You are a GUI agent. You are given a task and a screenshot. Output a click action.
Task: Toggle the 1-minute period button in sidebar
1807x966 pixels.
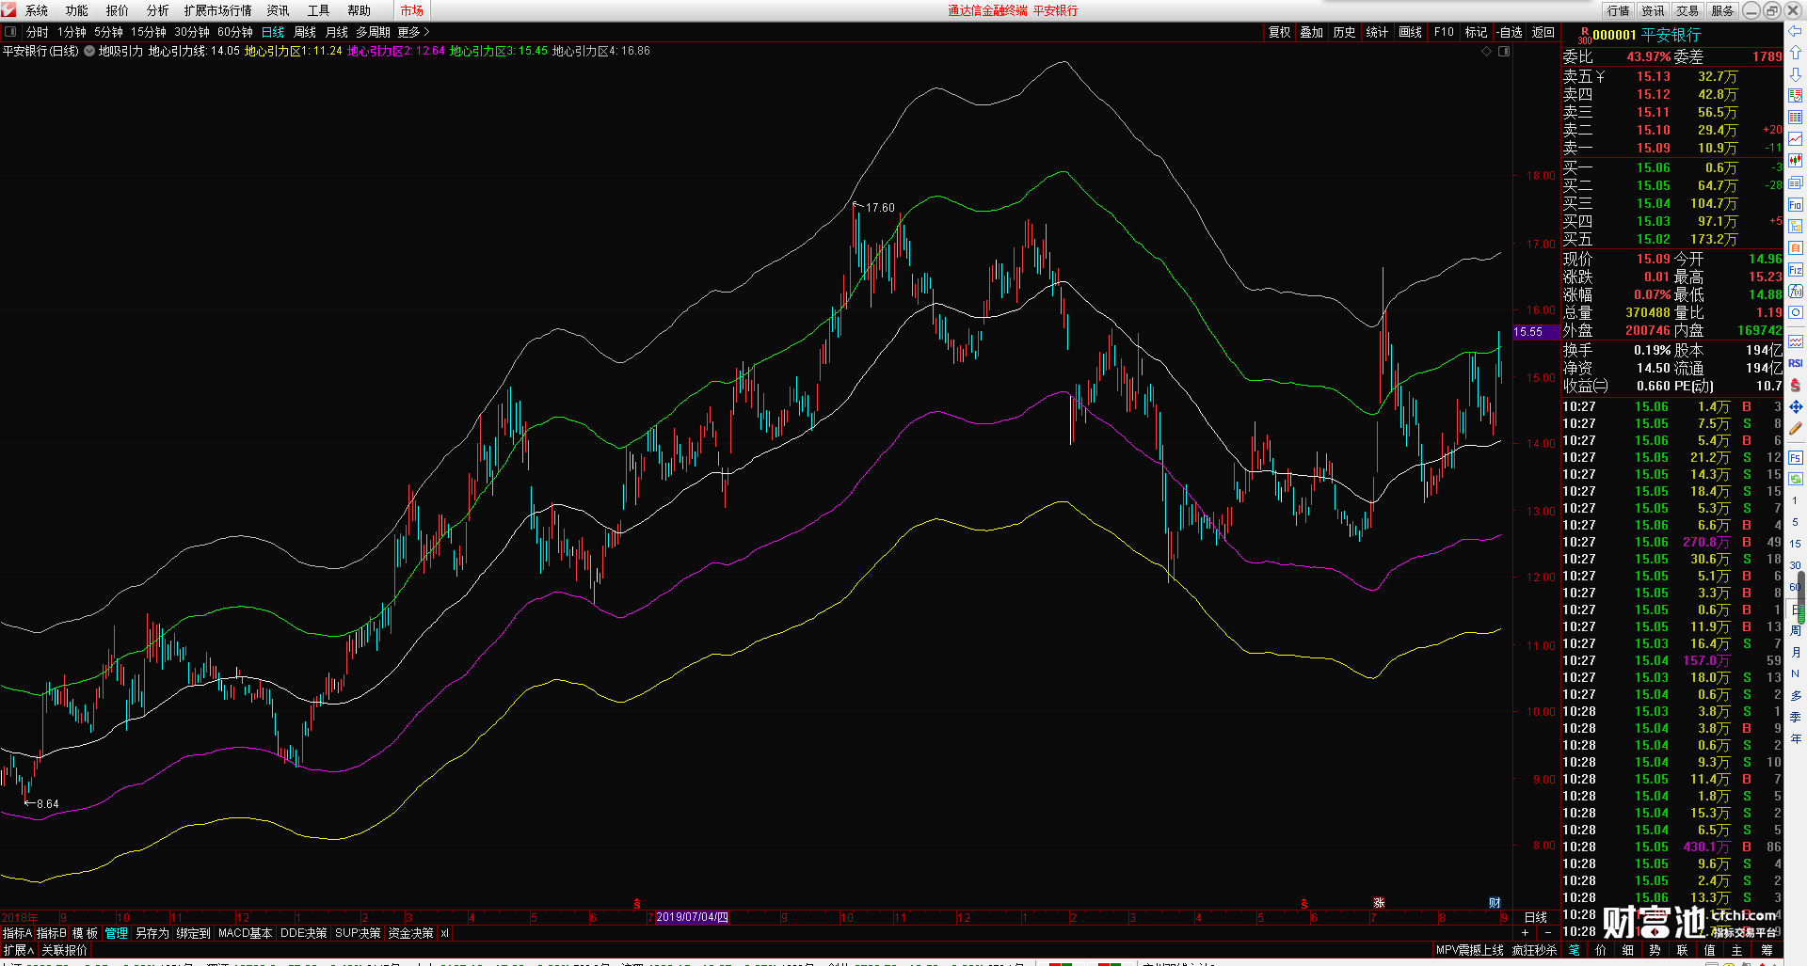coord(1796,500)
